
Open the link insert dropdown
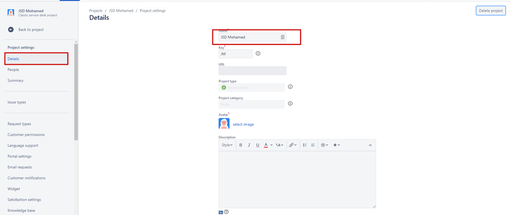(x=293, y=145)
